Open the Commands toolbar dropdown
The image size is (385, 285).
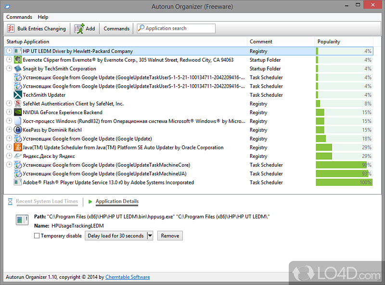coord(116,28)
